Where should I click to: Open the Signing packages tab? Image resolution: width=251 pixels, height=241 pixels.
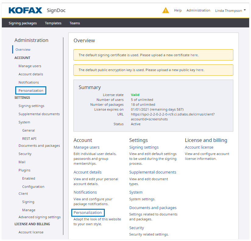pyautogui.click(x=23, y=23)
